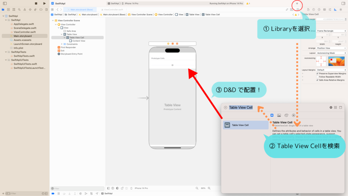
Task: Go forward with the editor forward arrow
Action: [61, 10]
